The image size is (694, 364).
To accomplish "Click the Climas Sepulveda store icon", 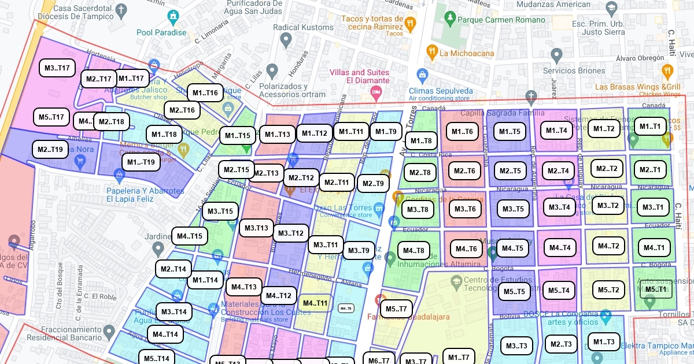I will click(x=422, y=75).
